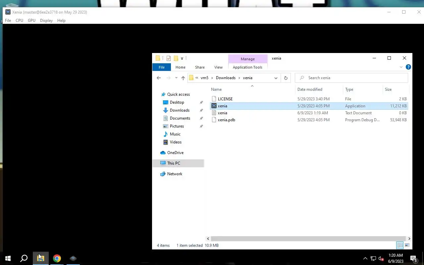424x265 pixels.
Task: Click the Search xenia field
Action: [x=351, y=78]
